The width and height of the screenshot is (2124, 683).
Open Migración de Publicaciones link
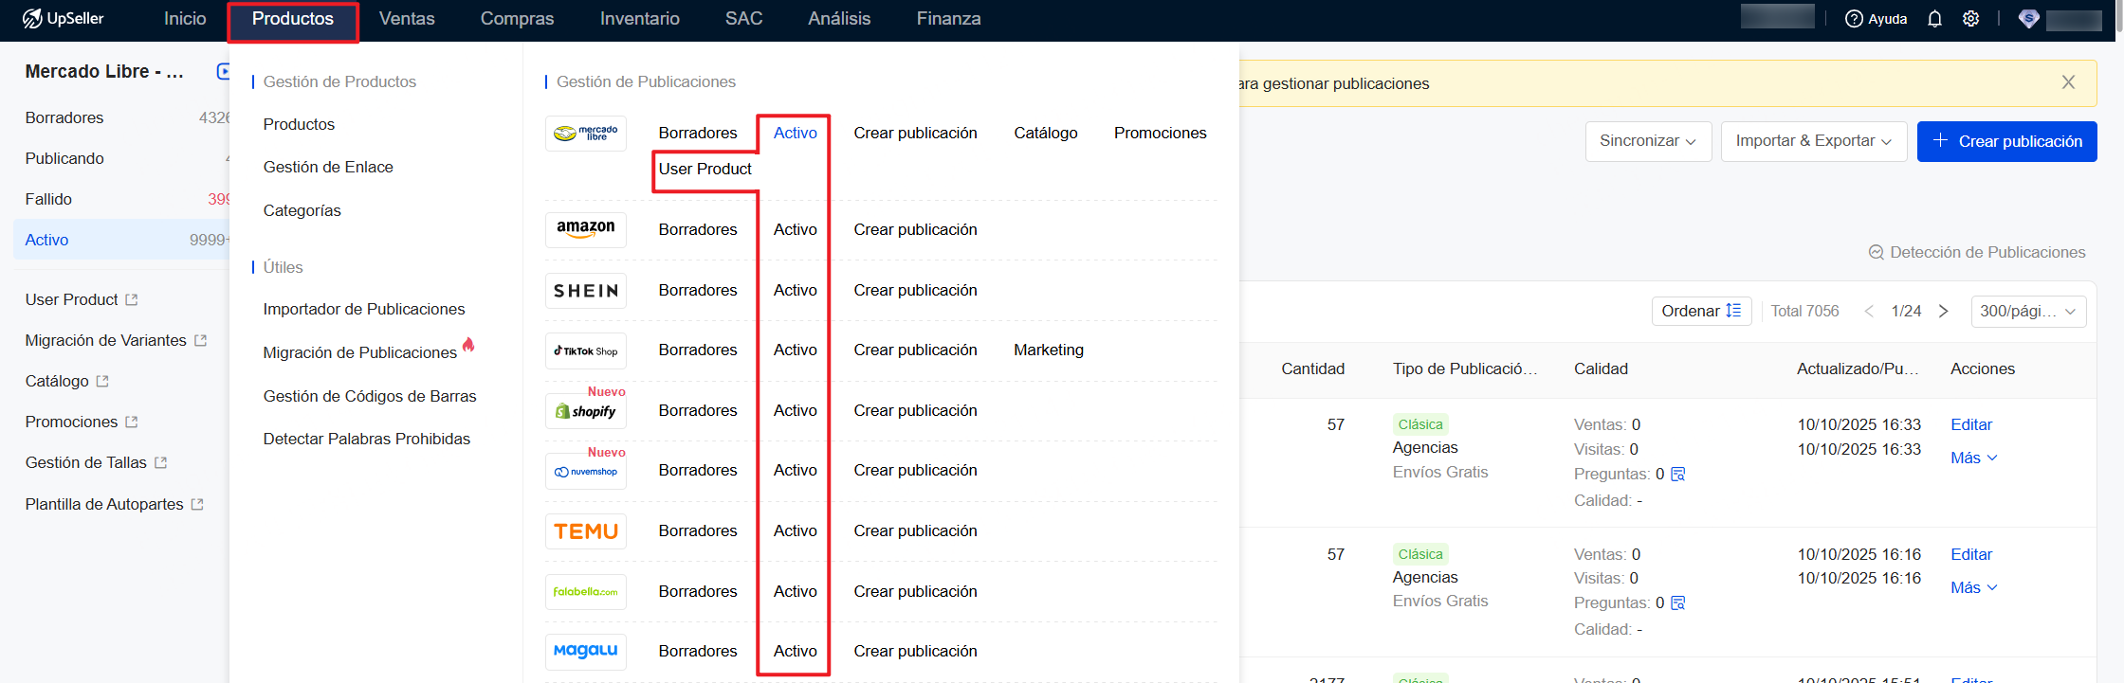[359, 352]
